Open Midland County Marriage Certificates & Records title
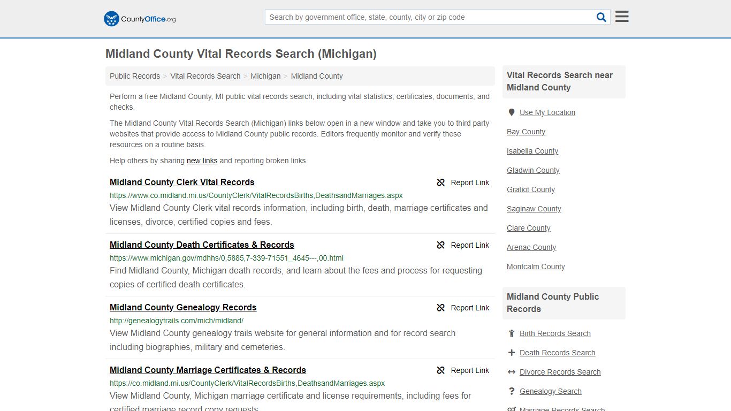Screen dimensions: 731x411 point(208,370)
